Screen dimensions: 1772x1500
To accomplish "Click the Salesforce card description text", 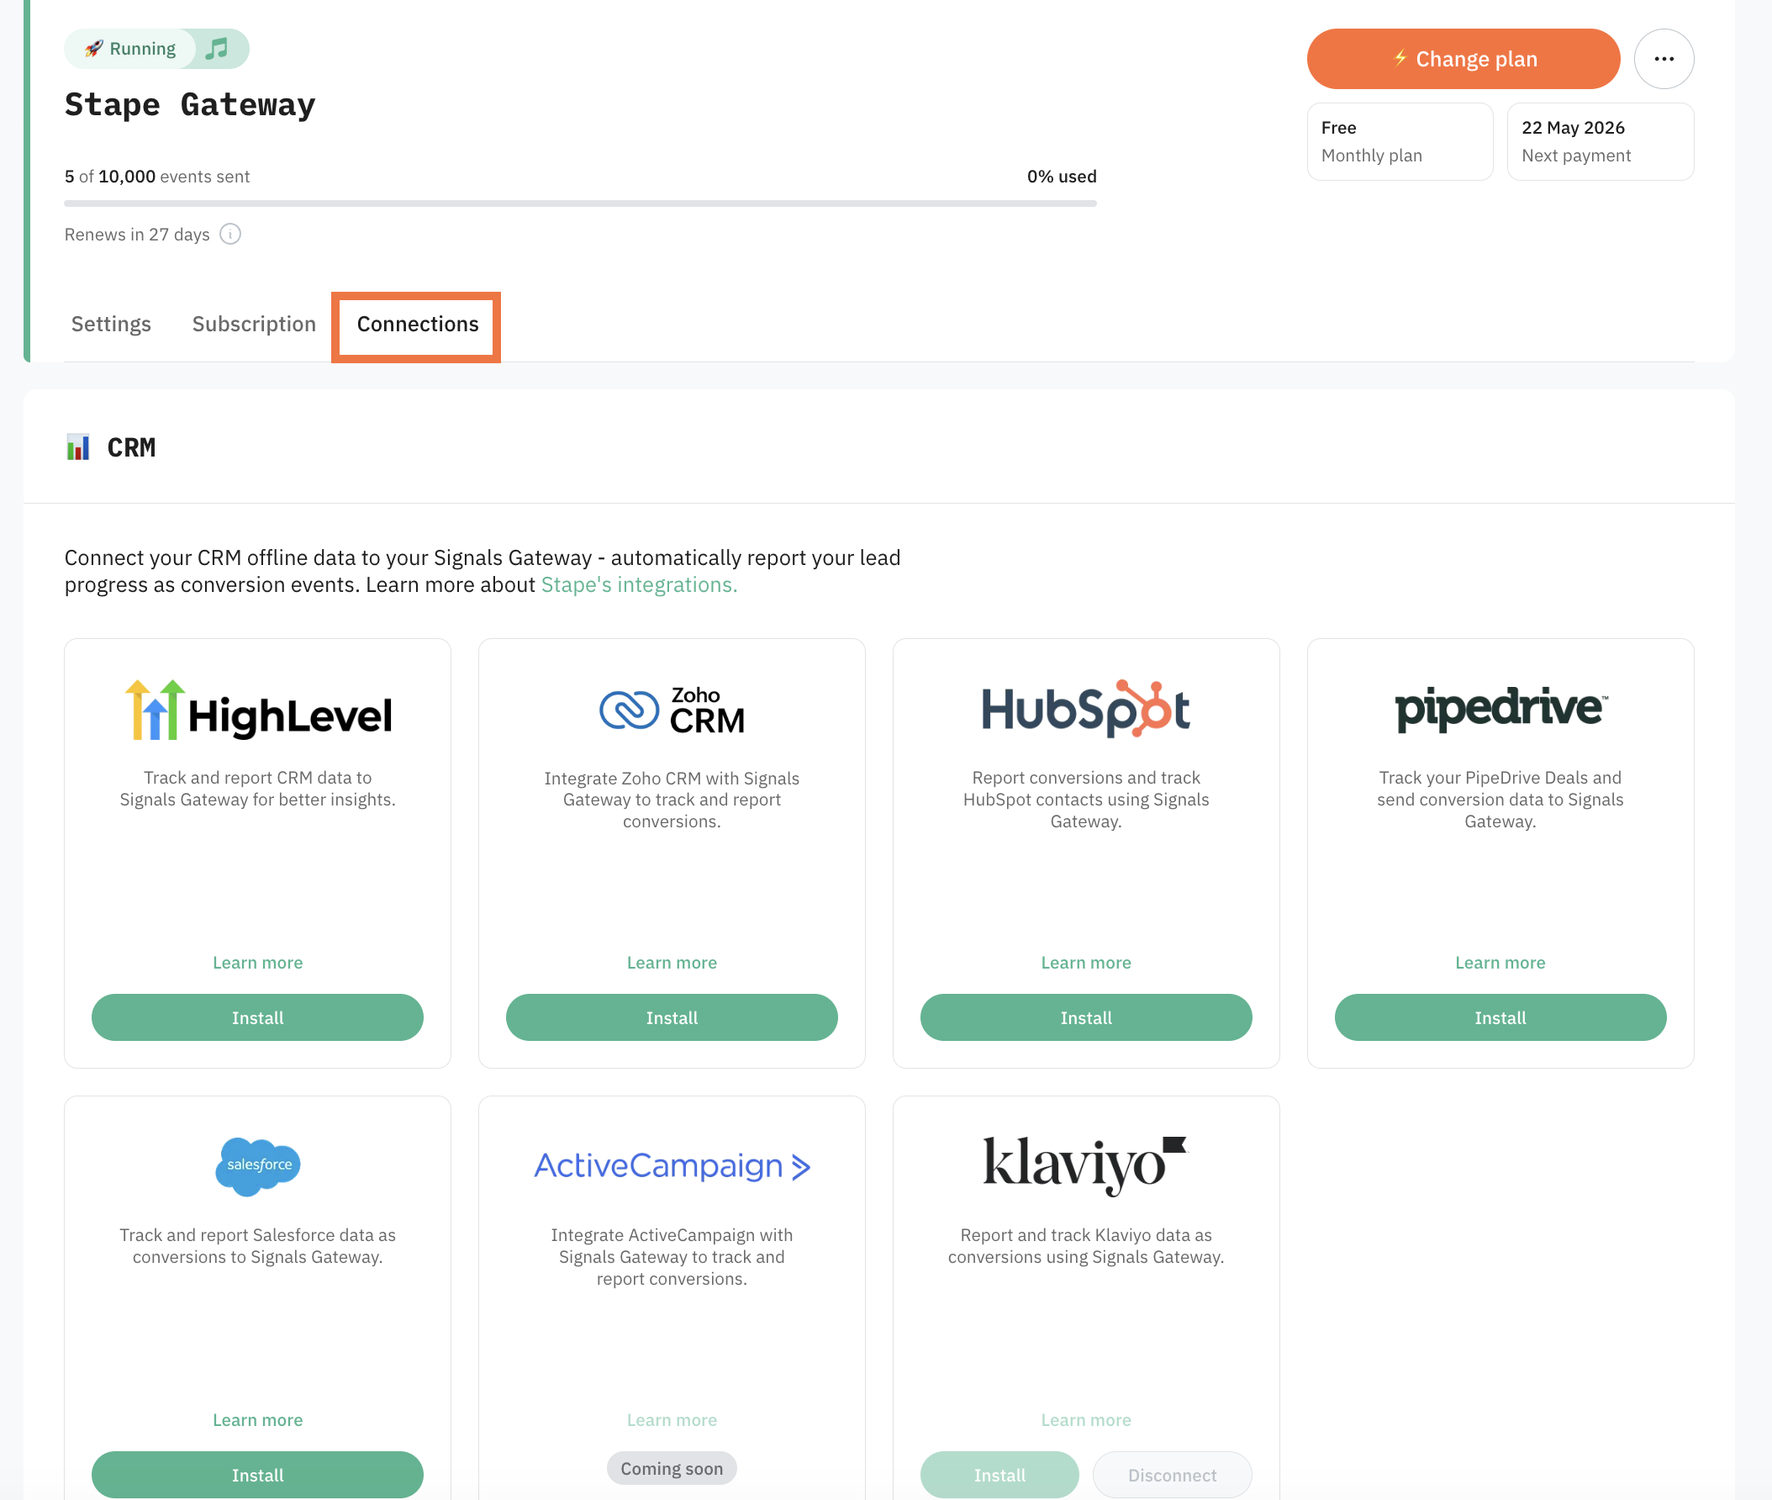I will click(257, 1246).
